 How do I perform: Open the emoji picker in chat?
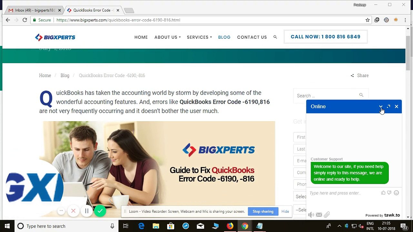point(396,193)
